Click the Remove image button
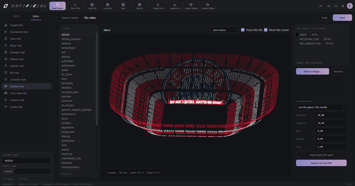355x186 pixels. 338,71
